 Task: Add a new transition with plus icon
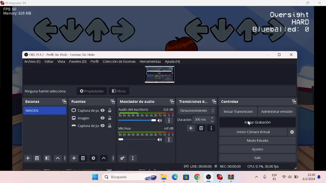[x=191, y=128]
